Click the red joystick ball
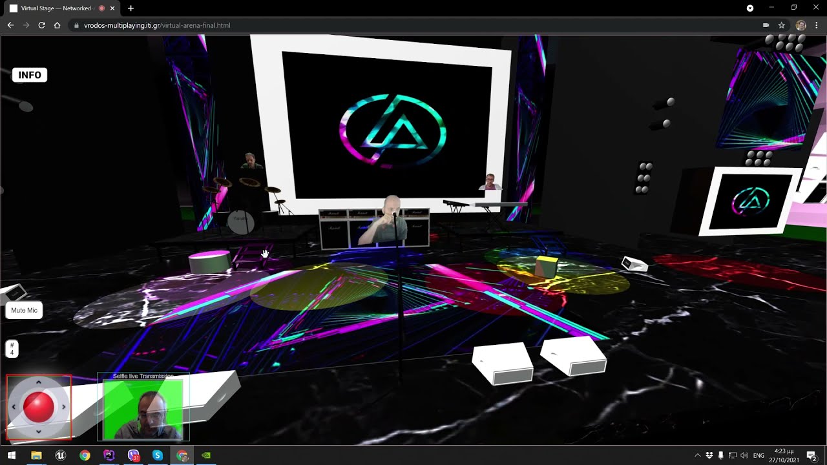Screen dimensions: 827x465 (38, 407)
